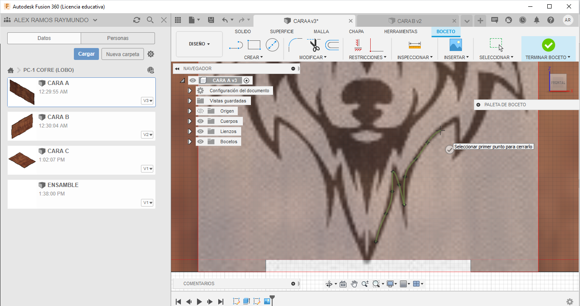Open the CARA C design thumbnail

pos(22,160)
